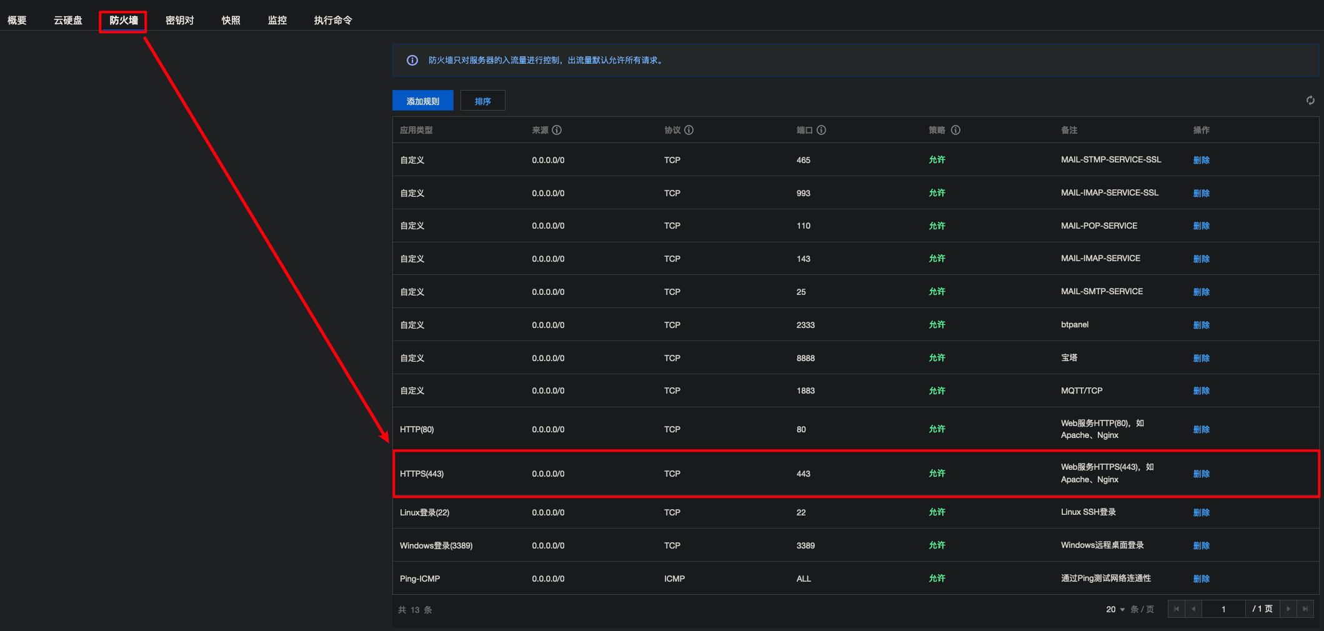1324x631 pixels.
Task: Click the page number input field
Action: pos(1223,609)
